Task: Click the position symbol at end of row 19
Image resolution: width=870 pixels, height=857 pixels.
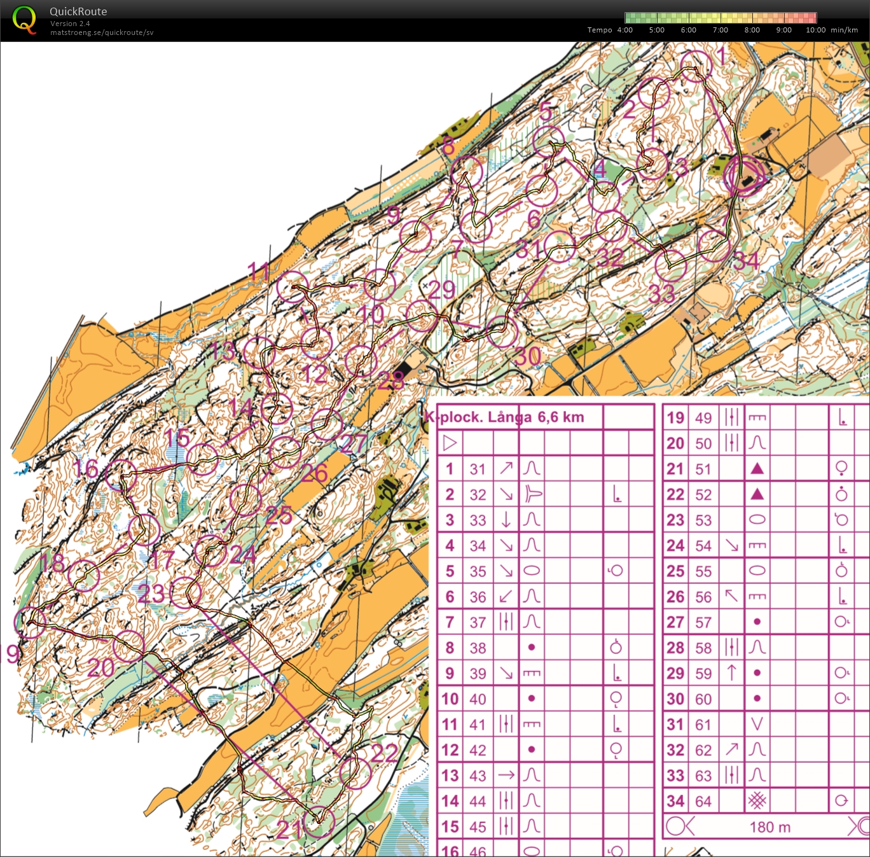Action: point(843,418)
